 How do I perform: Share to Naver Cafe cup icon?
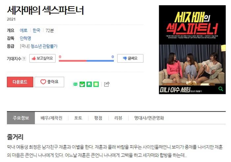(82, 84)
